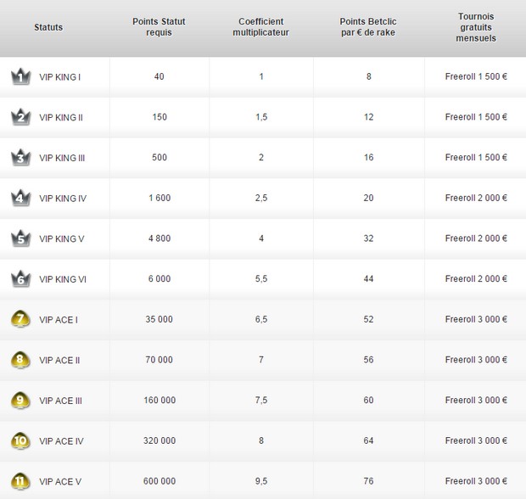Select the Points Statut requis header
Image resolution: width=526 pixels, height=499 pixels.
159,27
